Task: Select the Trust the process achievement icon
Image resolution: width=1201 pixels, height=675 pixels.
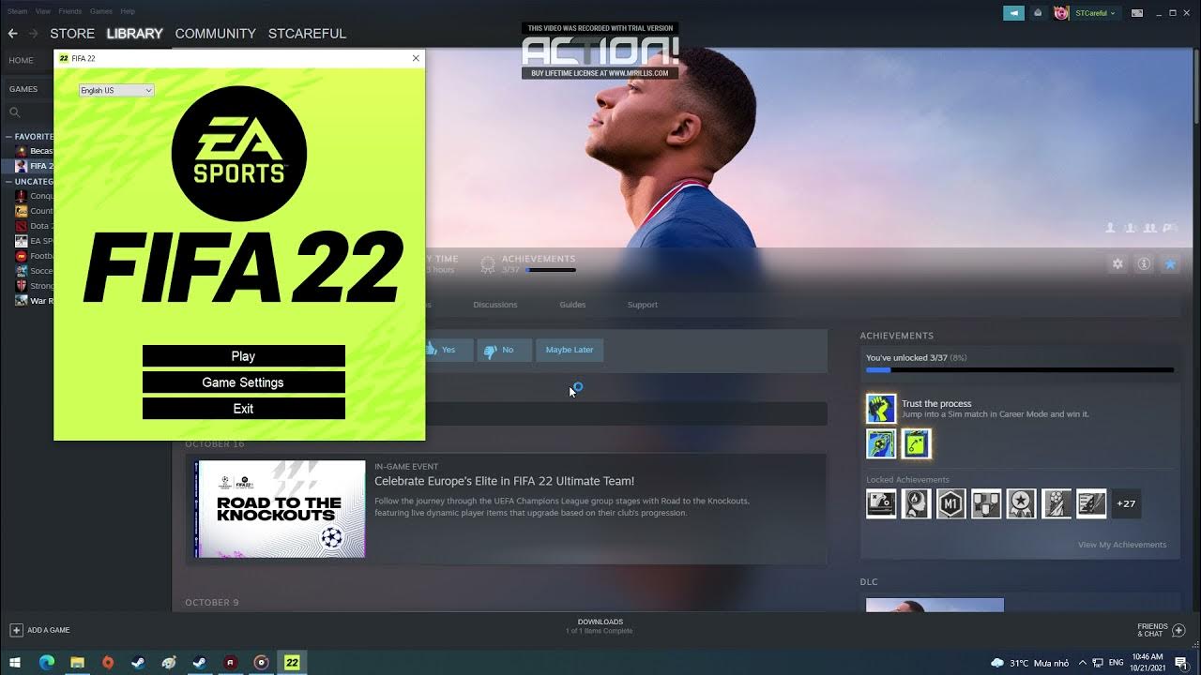Action: [x=881, y=409]
